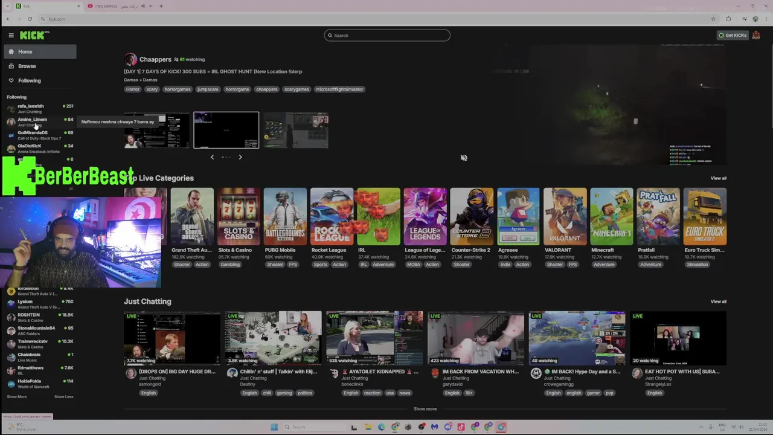The height and width of the screenshot is (435, 773).
Task: Show previous featured stream carousel arrow
Action: 212,157
